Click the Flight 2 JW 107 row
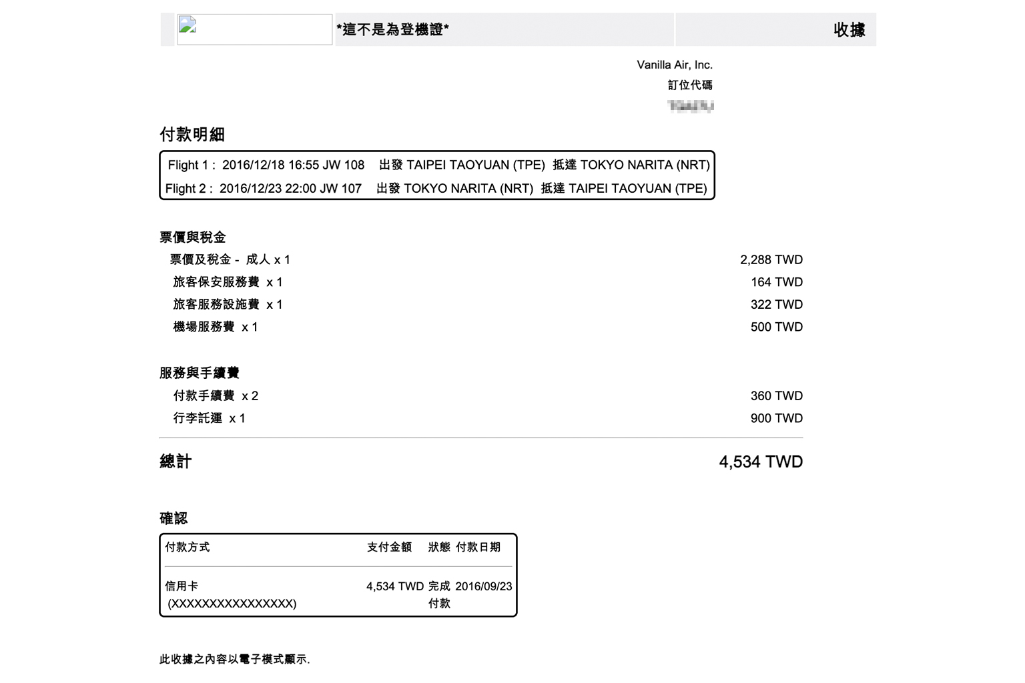The image size is (1025, 683). (436, 188)
